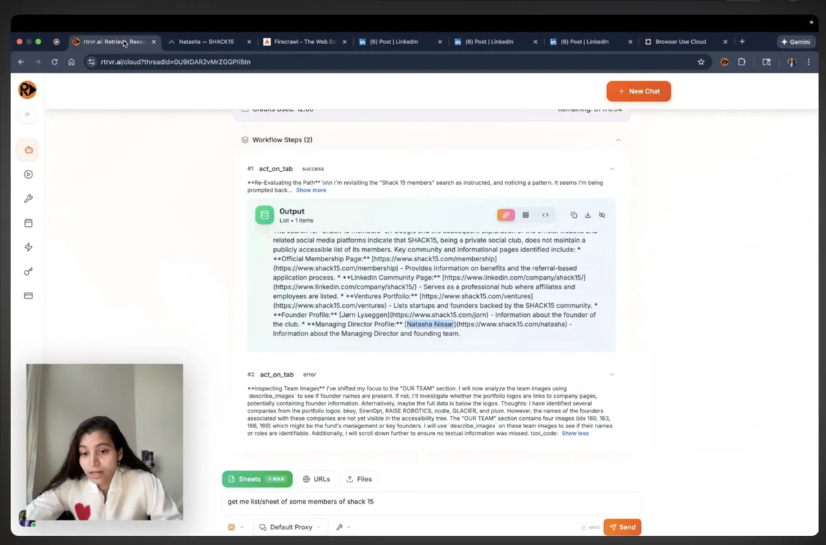The height and width of the screenshot is (545, 826).
Task: Open the browser home page
Action: [72, 62]
